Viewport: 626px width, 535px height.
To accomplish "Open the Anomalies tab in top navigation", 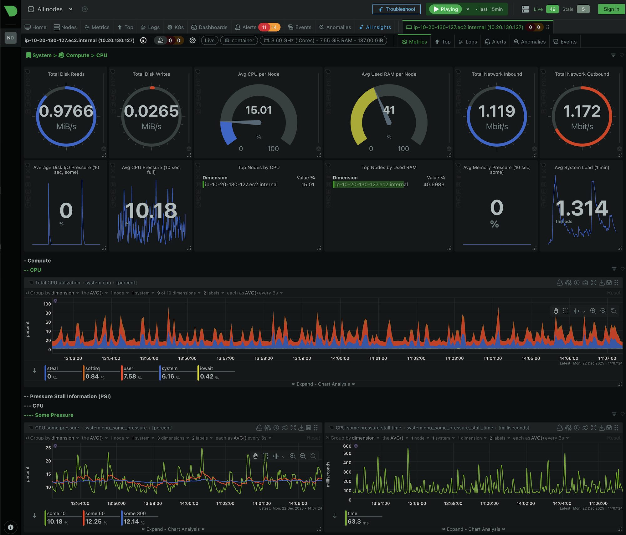I will [x=335, y=27].
